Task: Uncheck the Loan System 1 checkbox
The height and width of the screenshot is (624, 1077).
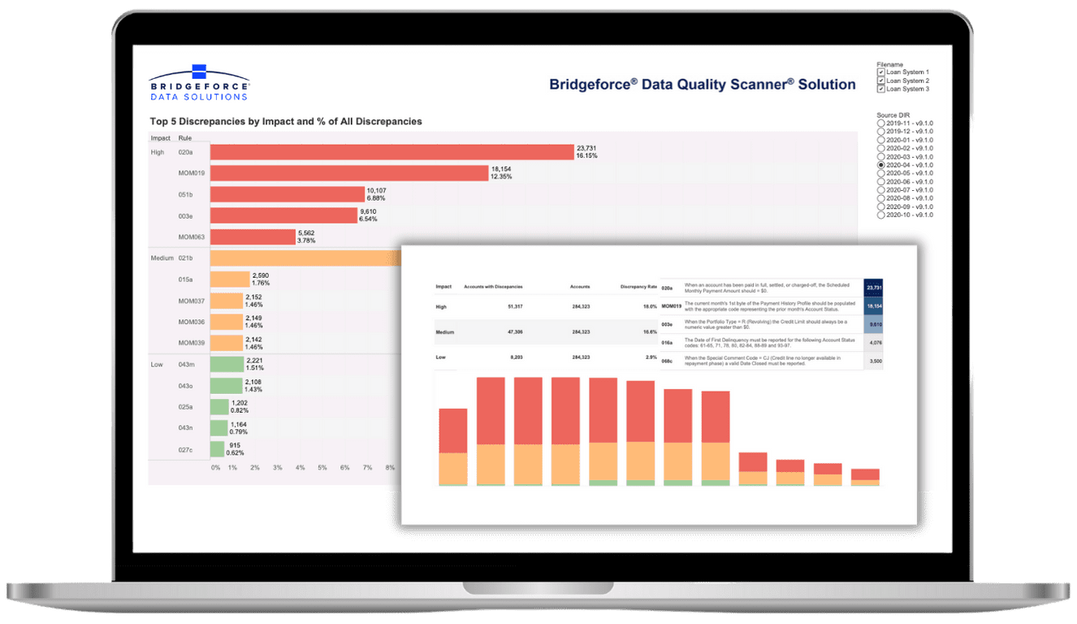Action: [x=881, y=72]
